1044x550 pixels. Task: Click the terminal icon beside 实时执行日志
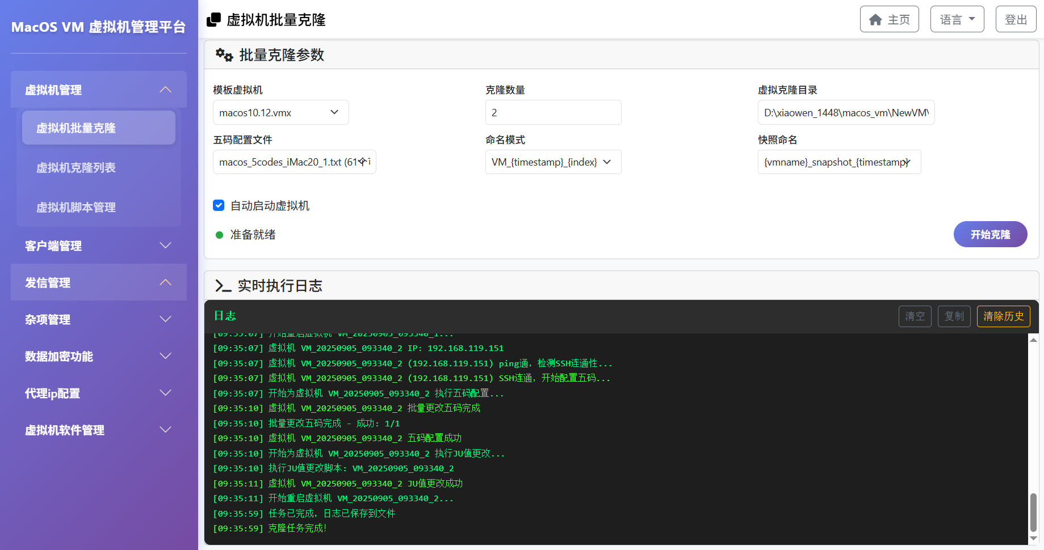223,286
